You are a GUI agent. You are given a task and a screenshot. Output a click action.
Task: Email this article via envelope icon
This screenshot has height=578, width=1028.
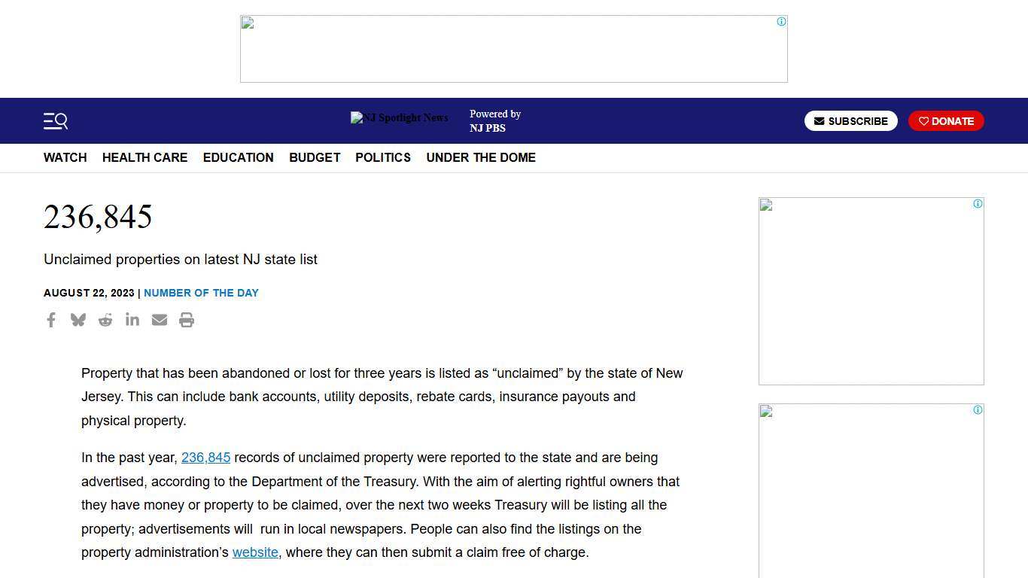(x=160, y=320)
